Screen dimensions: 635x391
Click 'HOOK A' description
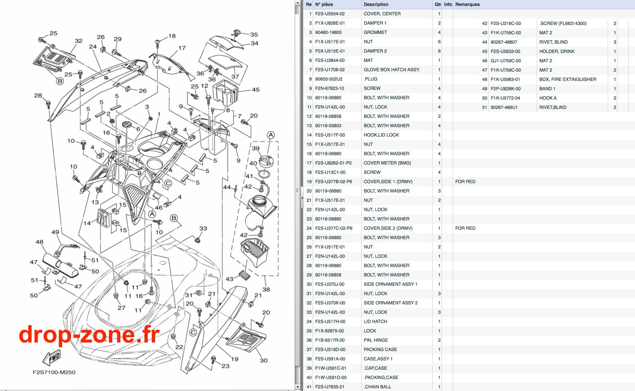[548, 98]
